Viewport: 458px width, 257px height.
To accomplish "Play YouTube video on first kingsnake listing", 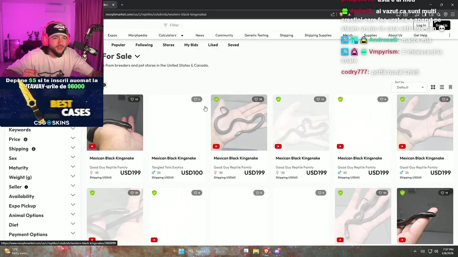I will point(92,146).
